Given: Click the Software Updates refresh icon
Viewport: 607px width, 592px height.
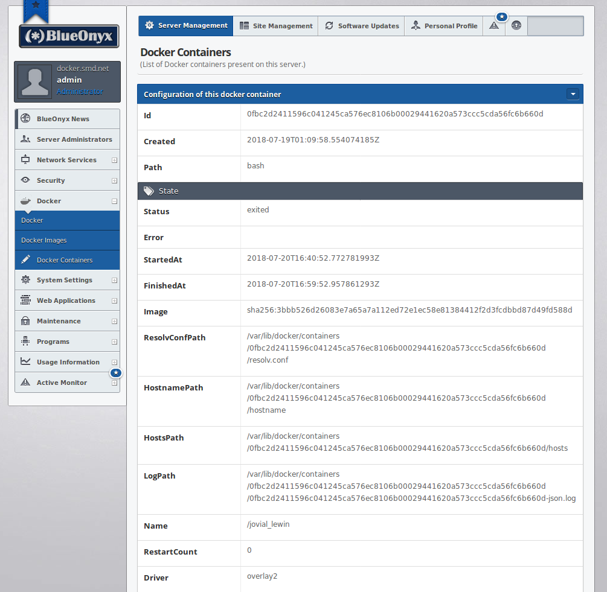Looking at the screenshot, I should (329, 25).
